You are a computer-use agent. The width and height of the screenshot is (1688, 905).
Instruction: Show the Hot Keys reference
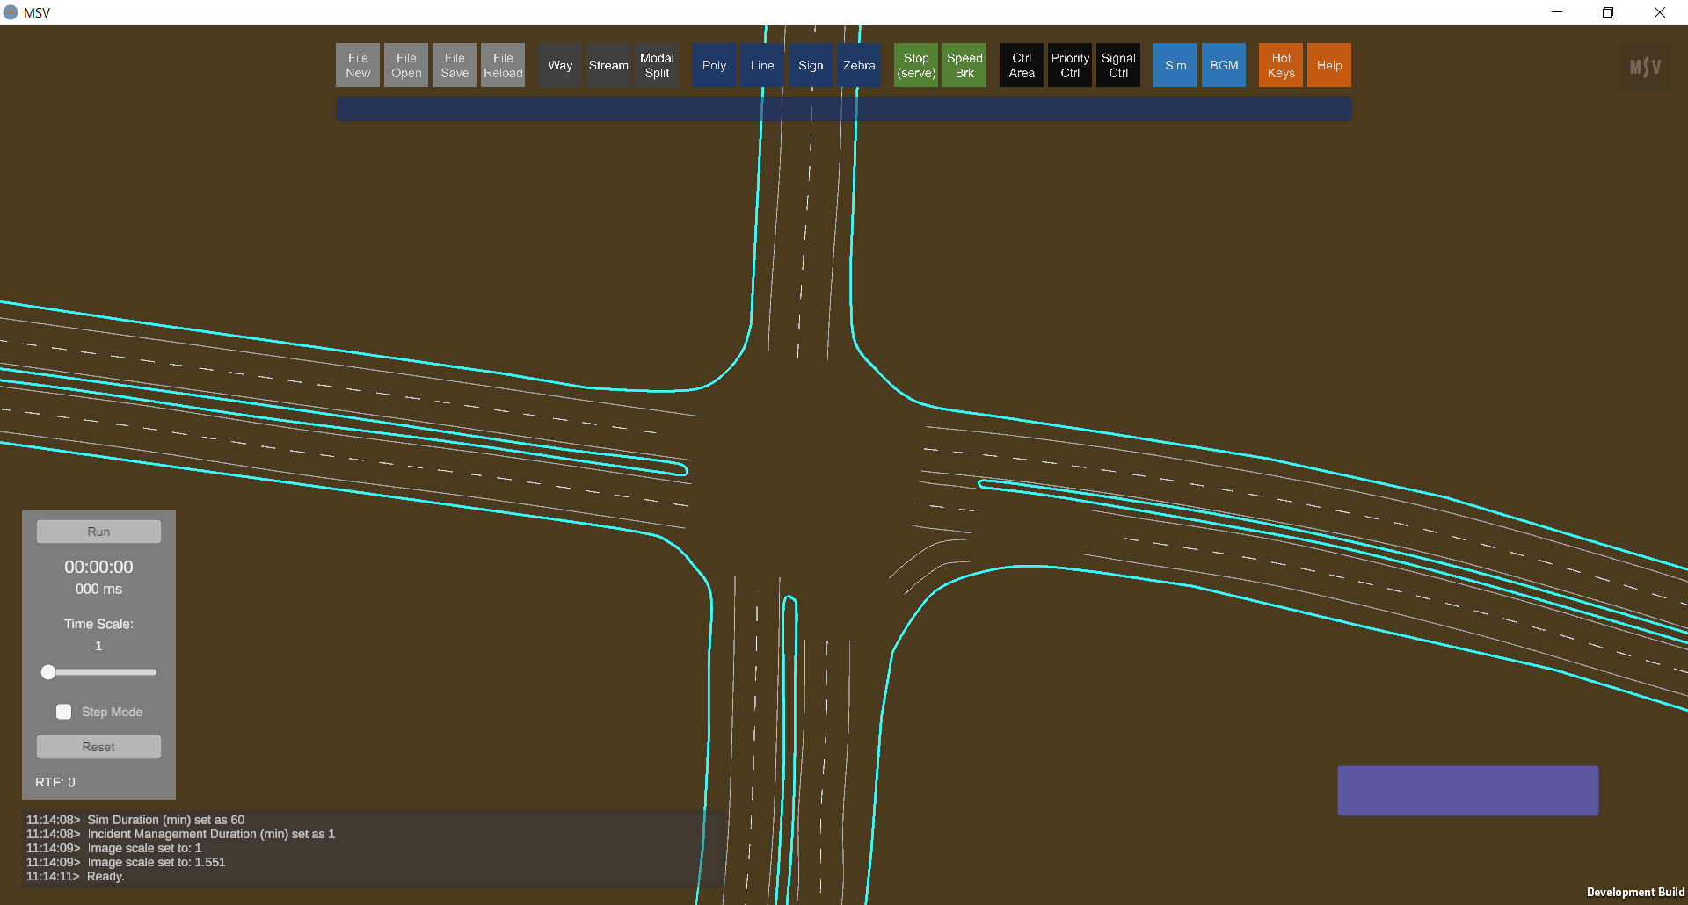point(1281,65)
